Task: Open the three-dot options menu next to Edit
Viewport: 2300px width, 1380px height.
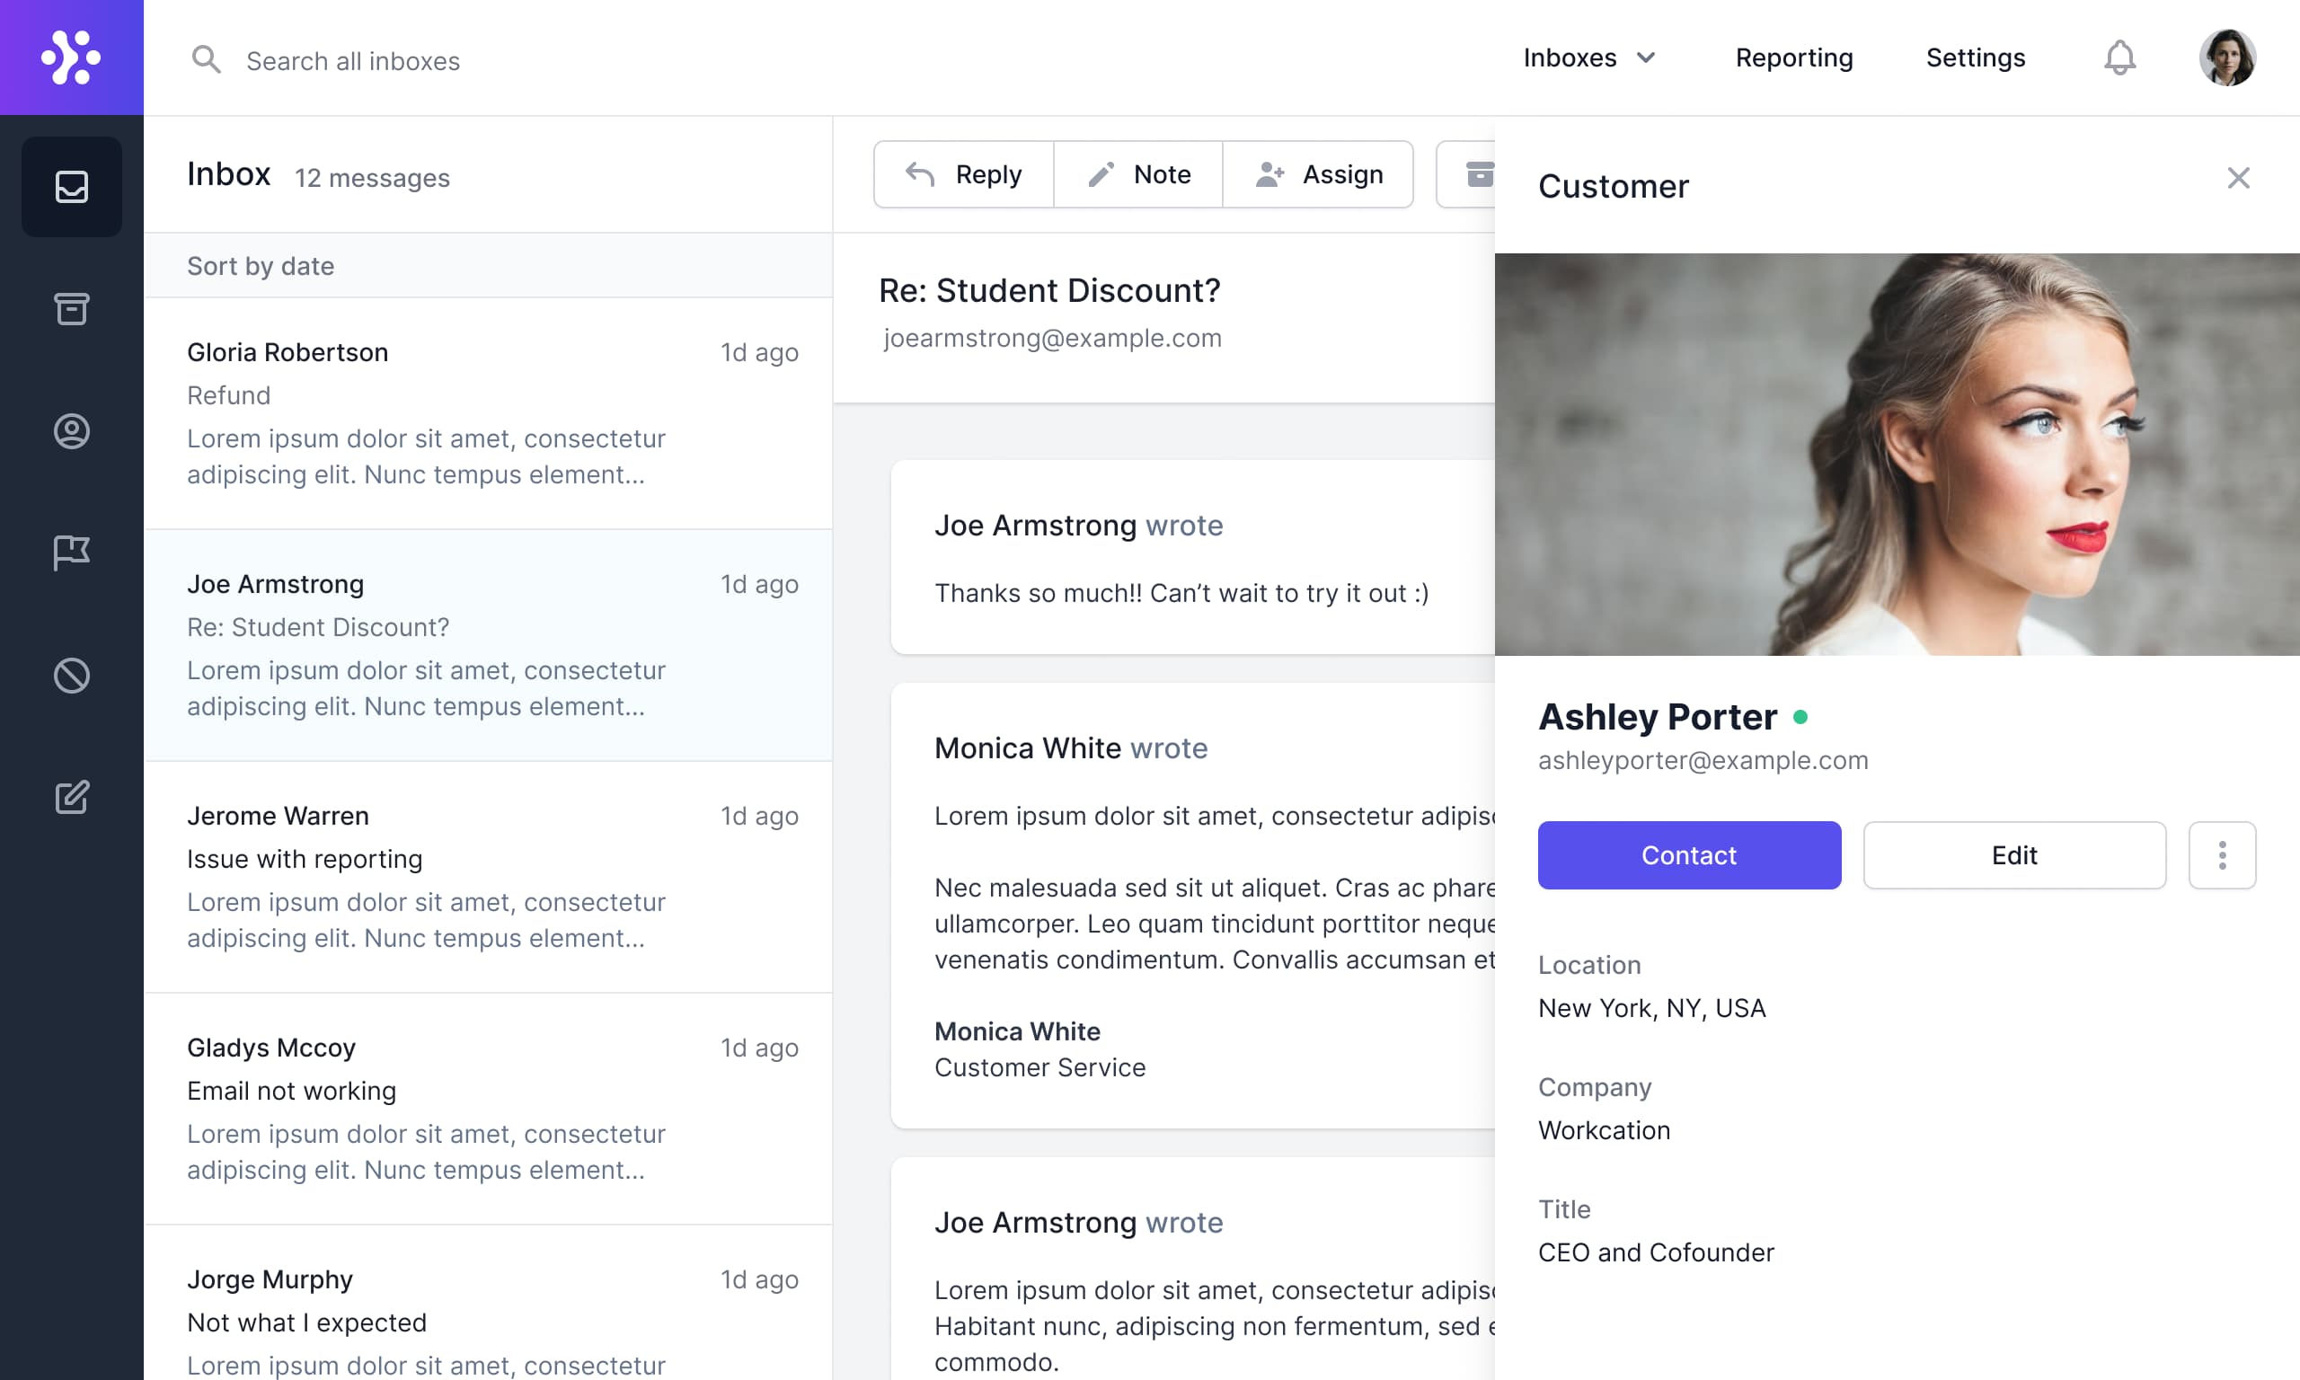Action: 2223,854
